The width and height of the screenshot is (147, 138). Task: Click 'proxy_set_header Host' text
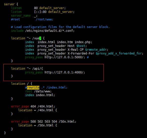(x=56, y=46)
